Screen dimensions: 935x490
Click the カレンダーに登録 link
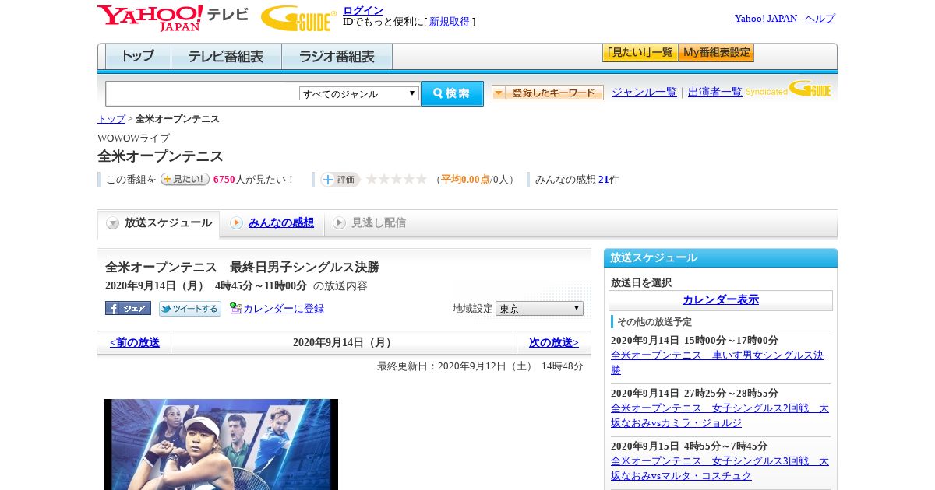click(284, 309)
